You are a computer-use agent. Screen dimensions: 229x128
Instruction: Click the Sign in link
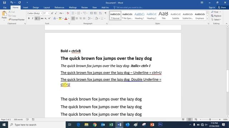(212, 7)
